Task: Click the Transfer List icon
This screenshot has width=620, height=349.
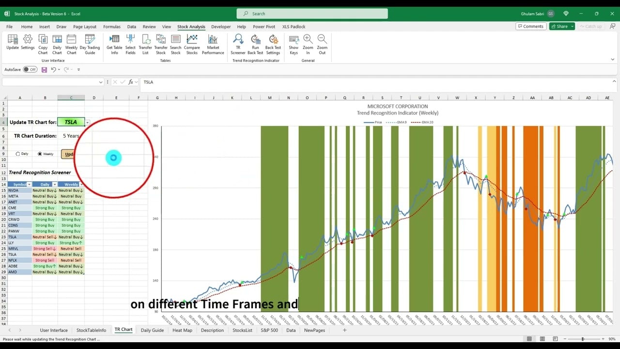Action: click(x=145, y=44)
